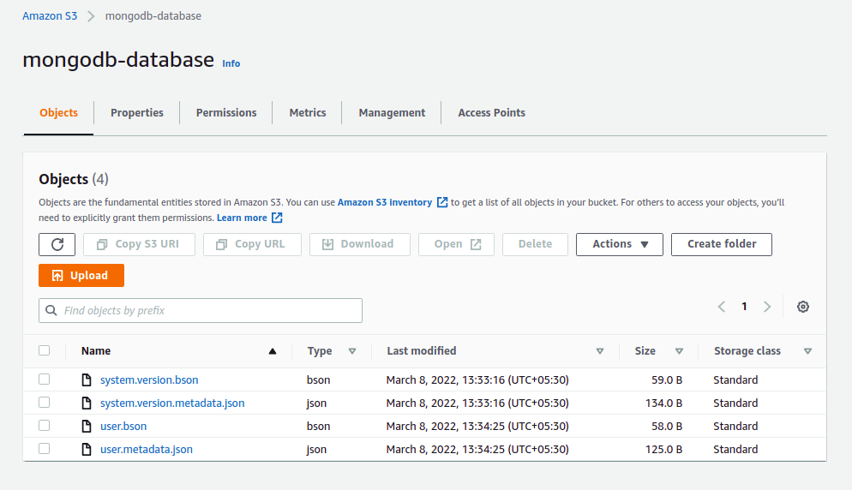Tick the user.bson row checkbox
Screen dimensions: 852x490
tap(44, 426)
